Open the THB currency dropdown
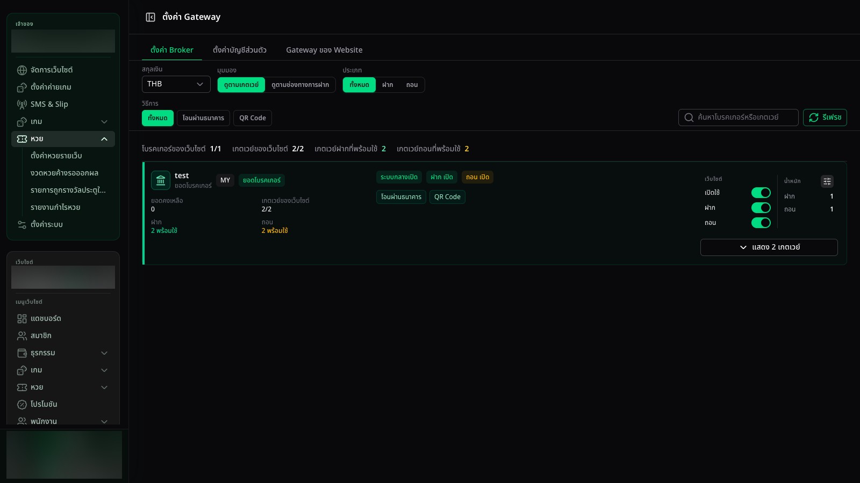Screen dimensions: 860x483 [176, 84]
